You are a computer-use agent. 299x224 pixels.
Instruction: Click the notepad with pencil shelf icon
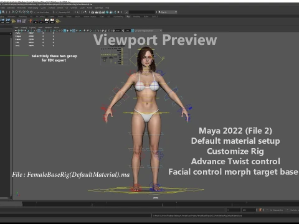click(x=24, y=21)
